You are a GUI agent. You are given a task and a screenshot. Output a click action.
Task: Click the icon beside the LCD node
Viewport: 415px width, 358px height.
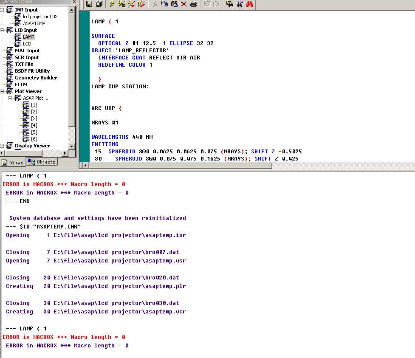[x=18, y=44]
